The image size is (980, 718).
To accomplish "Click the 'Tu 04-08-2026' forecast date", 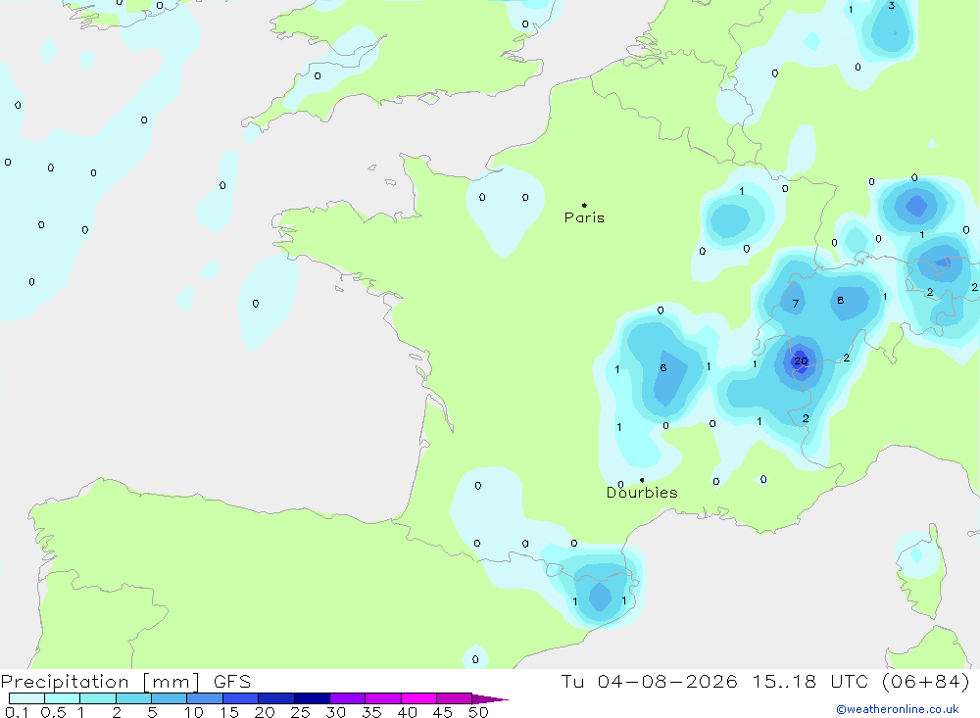I will click(x=649, y=681).
